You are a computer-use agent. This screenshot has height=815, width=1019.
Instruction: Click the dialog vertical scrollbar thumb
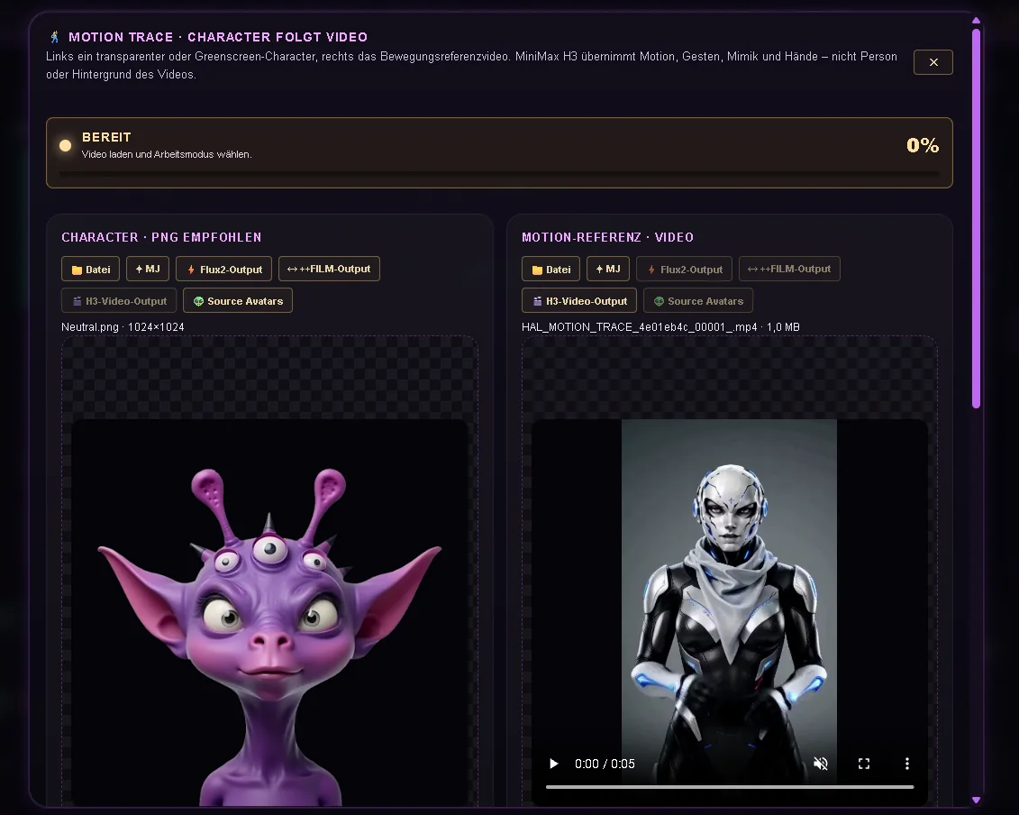[x=976, y=218]
